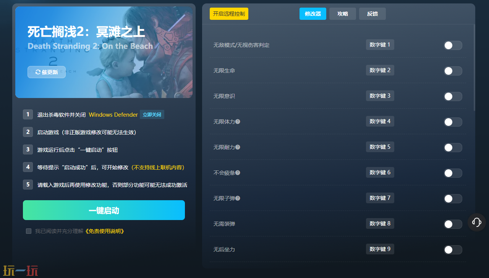Toggle 无限生命 switch on

pos(453,71)
